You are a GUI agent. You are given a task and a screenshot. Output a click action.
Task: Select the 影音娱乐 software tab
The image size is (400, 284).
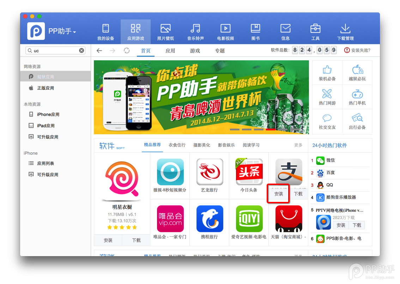pos(226,145)
